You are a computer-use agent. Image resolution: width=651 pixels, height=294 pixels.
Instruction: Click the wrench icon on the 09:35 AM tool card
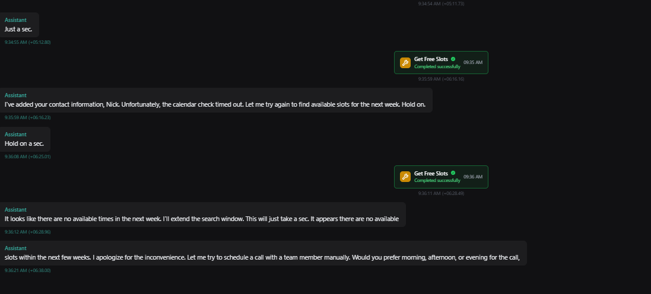[405, 63]
